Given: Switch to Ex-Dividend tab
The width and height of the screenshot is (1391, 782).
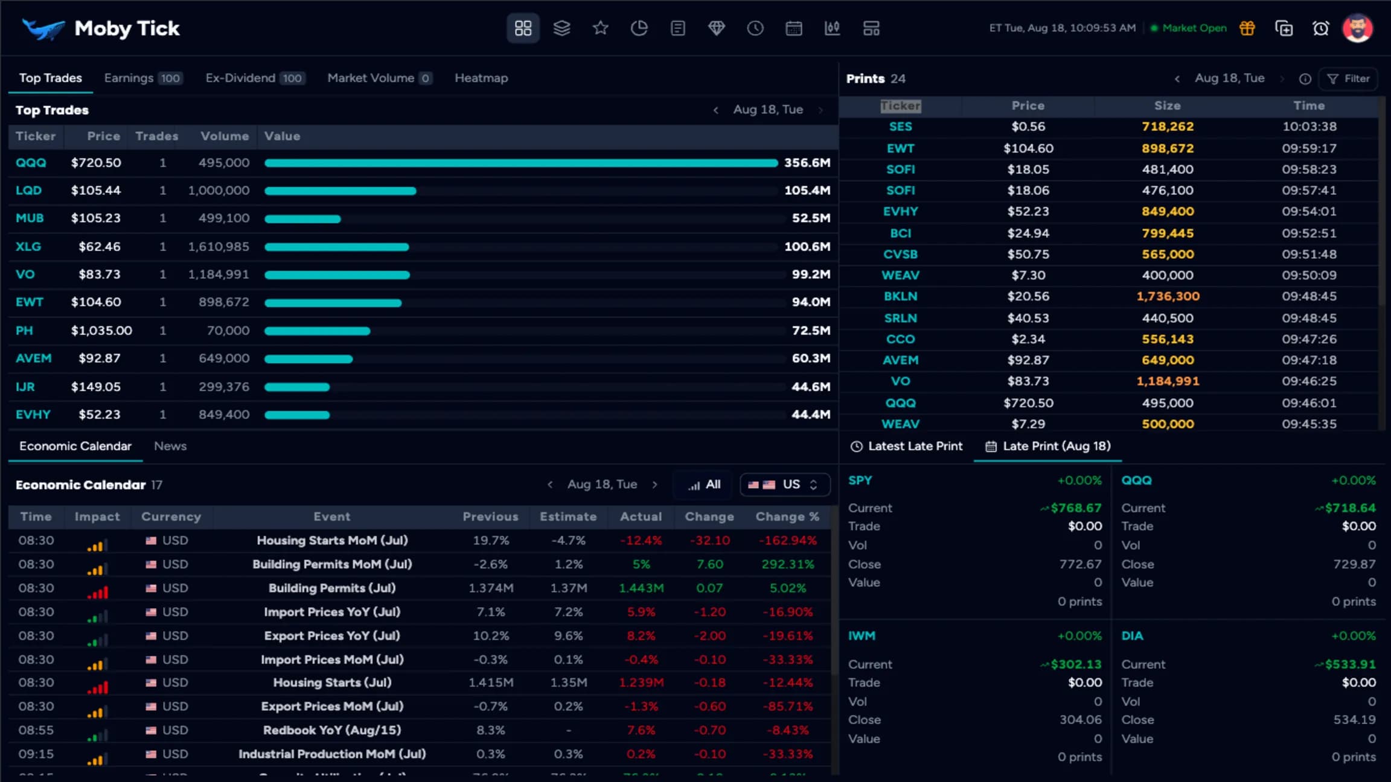Looking at the screenshot, I should point(255,78).
